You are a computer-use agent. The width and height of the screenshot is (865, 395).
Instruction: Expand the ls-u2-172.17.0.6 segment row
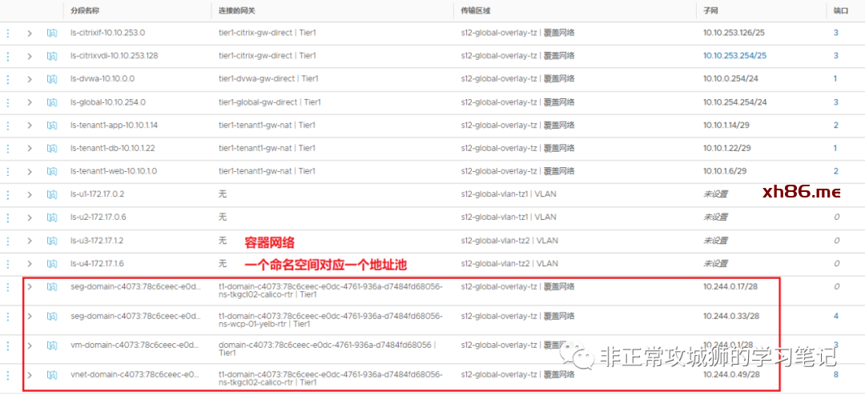coord(30,217)
